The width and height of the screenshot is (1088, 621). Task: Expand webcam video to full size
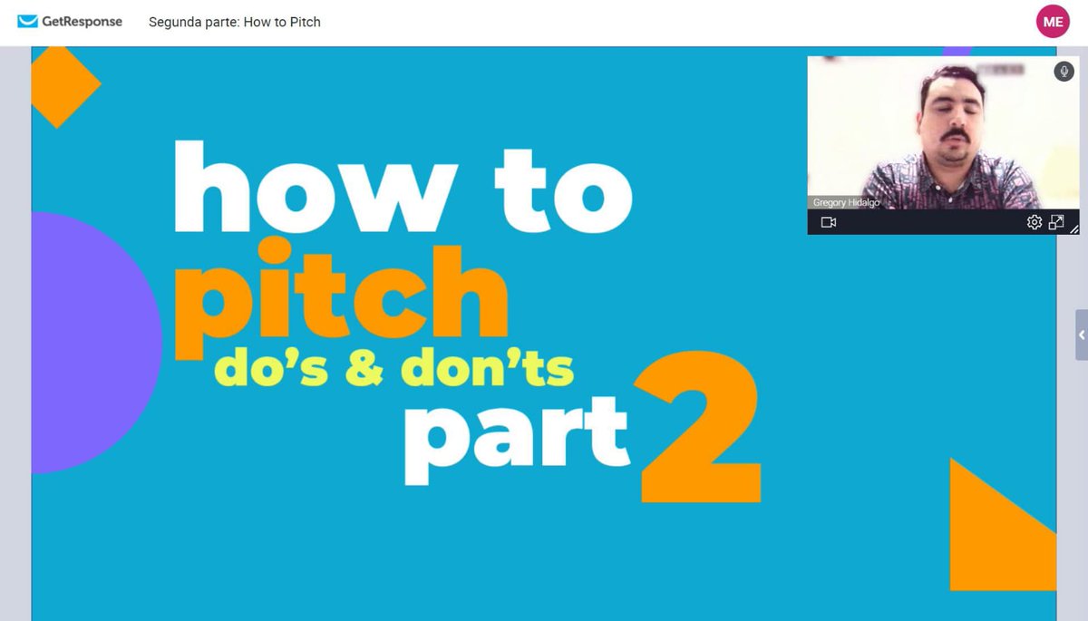(1056, 222)
